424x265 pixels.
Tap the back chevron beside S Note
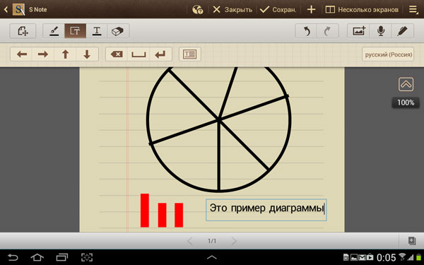pos(6,10)
